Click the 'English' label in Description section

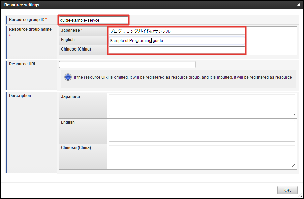(68, 122)
